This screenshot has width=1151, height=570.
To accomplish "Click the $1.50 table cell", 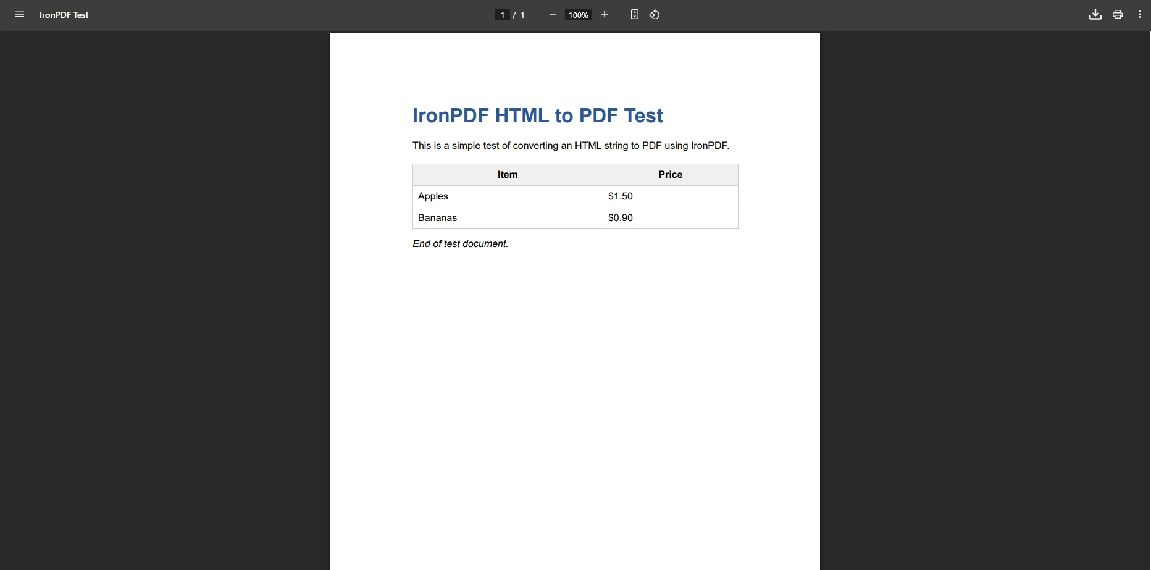I will click(x=620, y=196).
